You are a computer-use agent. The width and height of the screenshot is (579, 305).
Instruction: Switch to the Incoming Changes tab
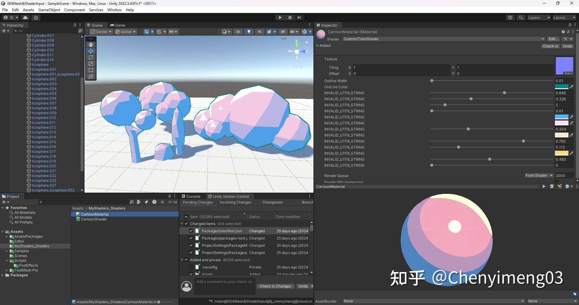click(235, 202)
